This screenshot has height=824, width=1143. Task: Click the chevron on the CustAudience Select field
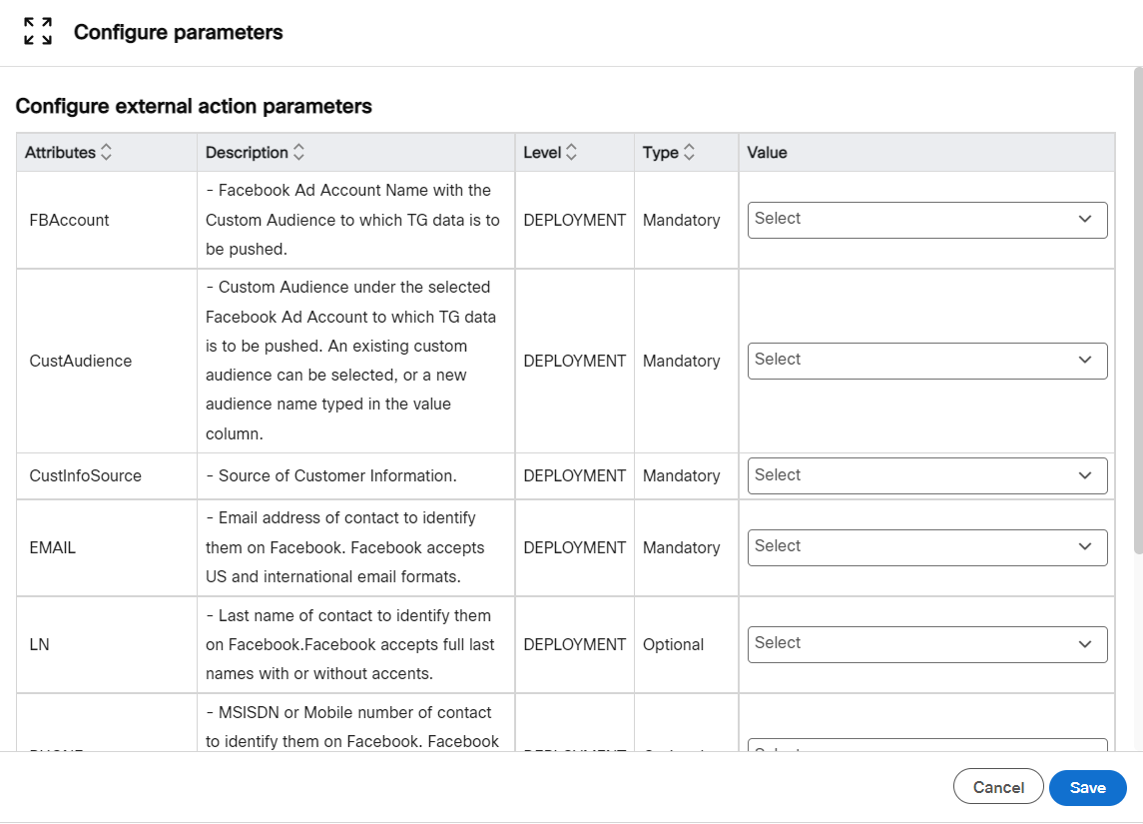1084,361
